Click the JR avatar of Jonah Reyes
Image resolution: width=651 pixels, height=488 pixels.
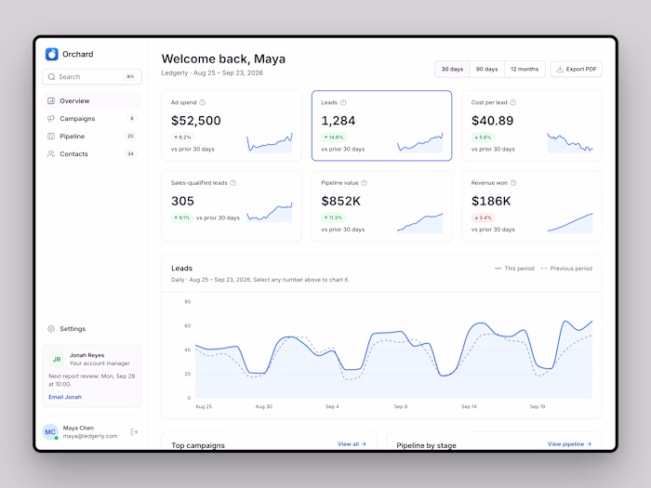[x=57, y=360]
